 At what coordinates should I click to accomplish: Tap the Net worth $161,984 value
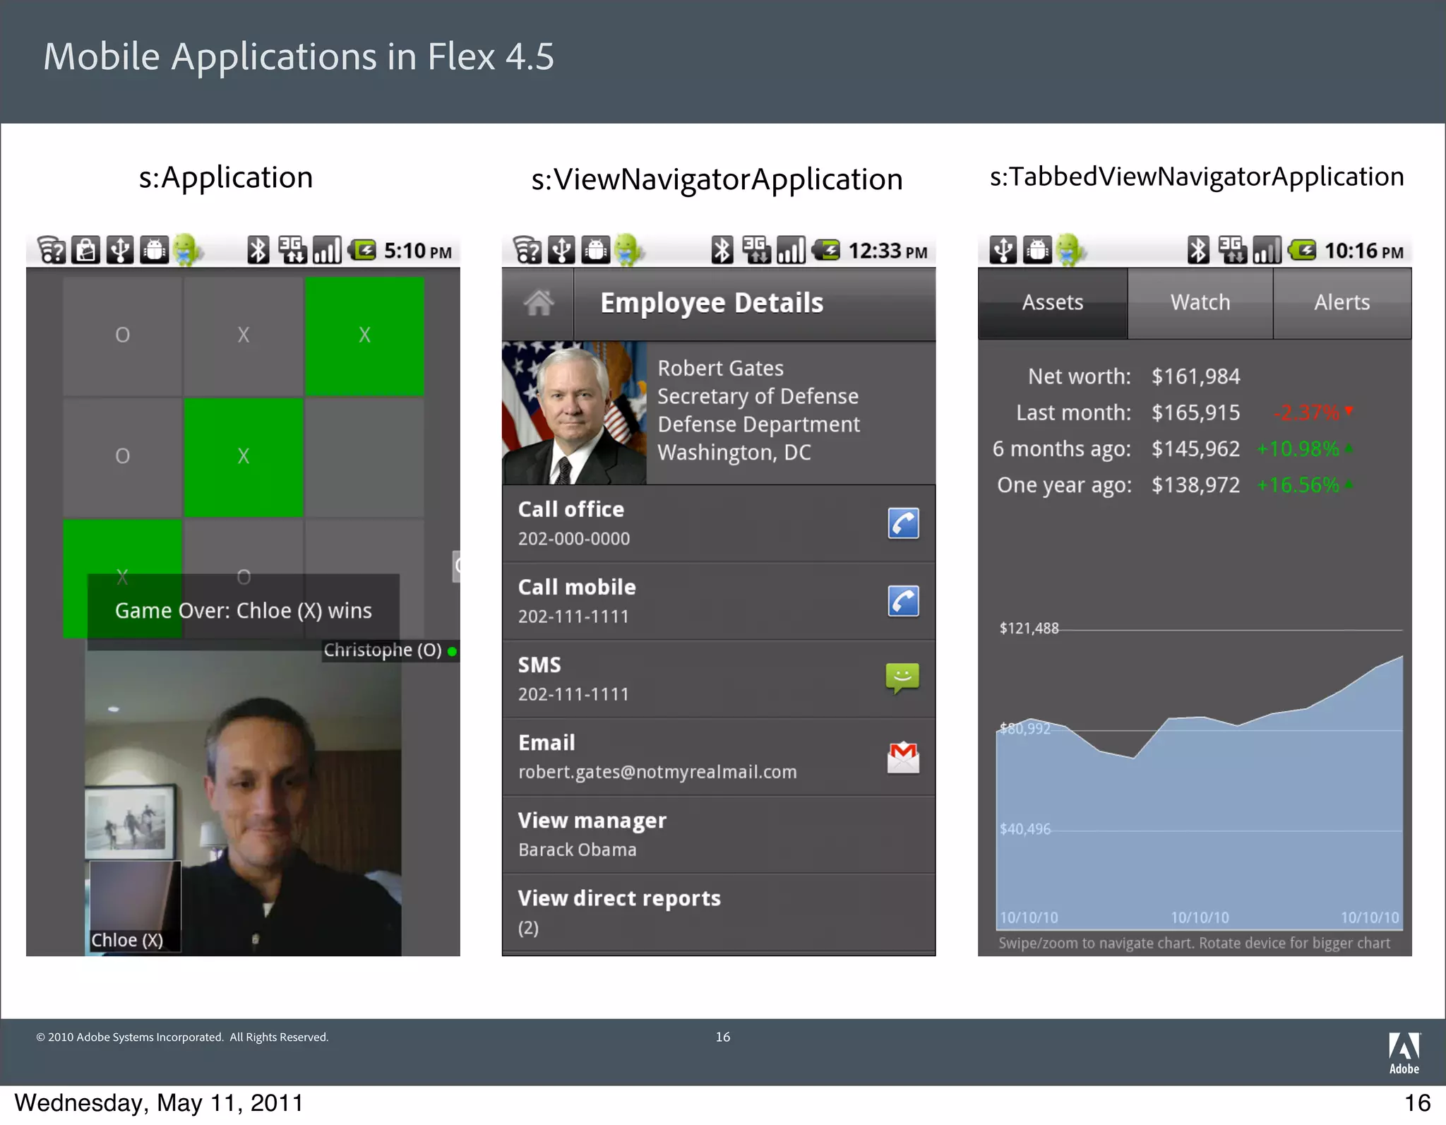coord(1195,376)
